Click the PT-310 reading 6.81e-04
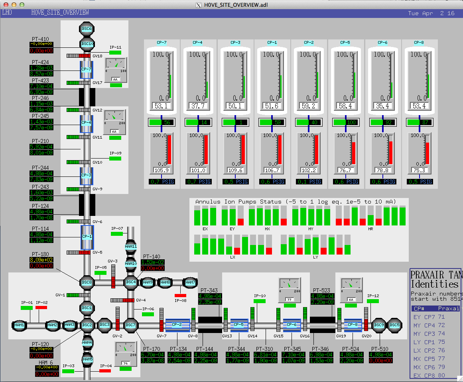 (266, 355)
